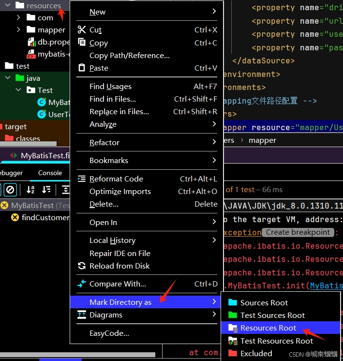Click the db.properties file icon
343x361 pixels.
(32, 42)
